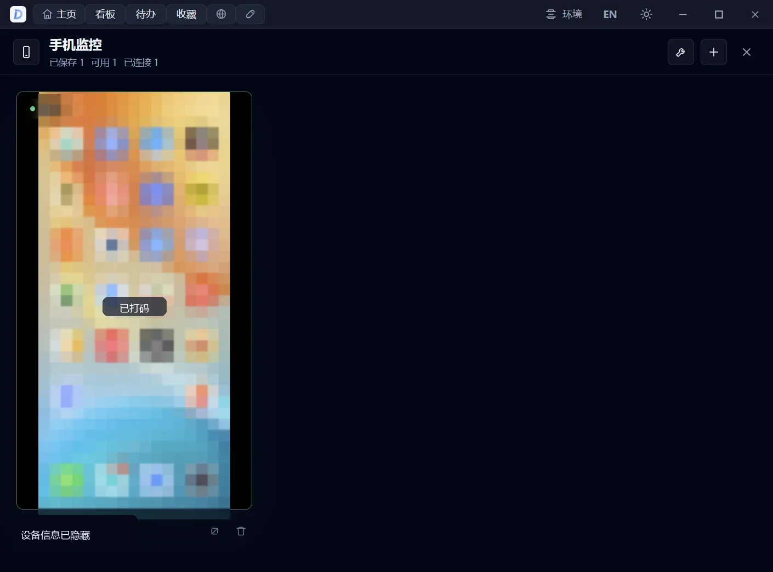
Task: Open the 待办 tab
Action: [x=146, y=14]
